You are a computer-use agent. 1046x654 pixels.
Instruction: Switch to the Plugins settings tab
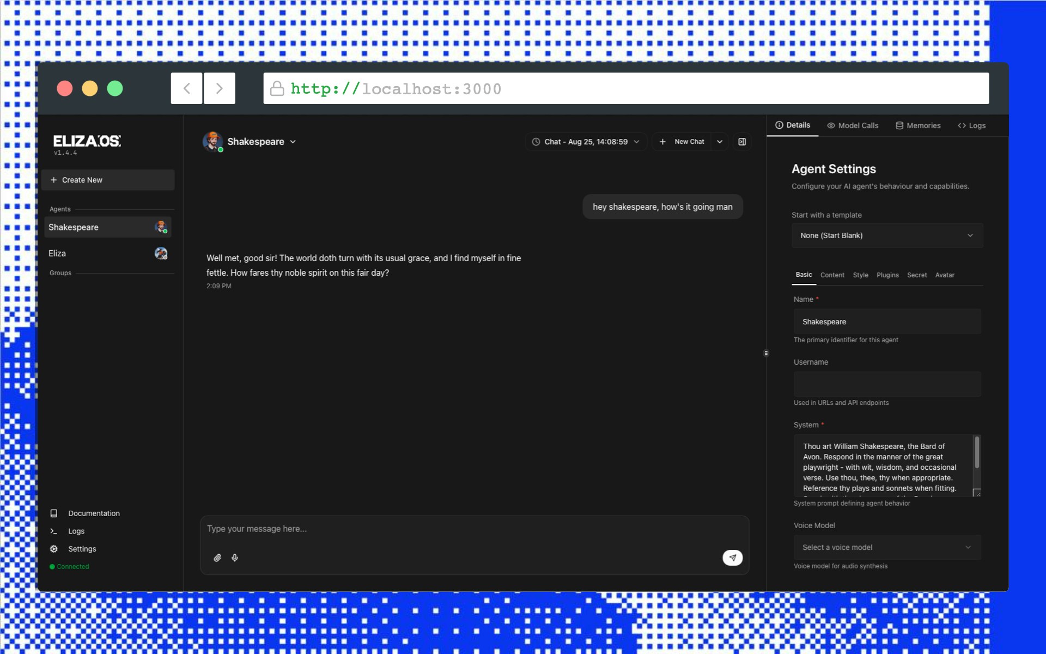tap(887, 275)
